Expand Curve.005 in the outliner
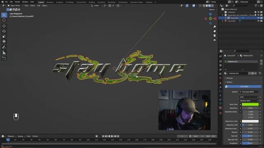The height and width of the screenshot is (148, 264). pyautogui.click(x=223, y=21)
